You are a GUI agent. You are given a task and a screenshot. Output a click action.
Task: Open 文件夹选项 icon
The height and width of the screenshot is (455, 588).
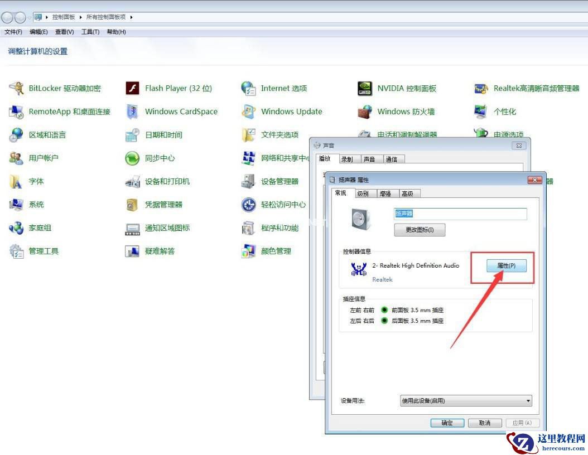248,135
